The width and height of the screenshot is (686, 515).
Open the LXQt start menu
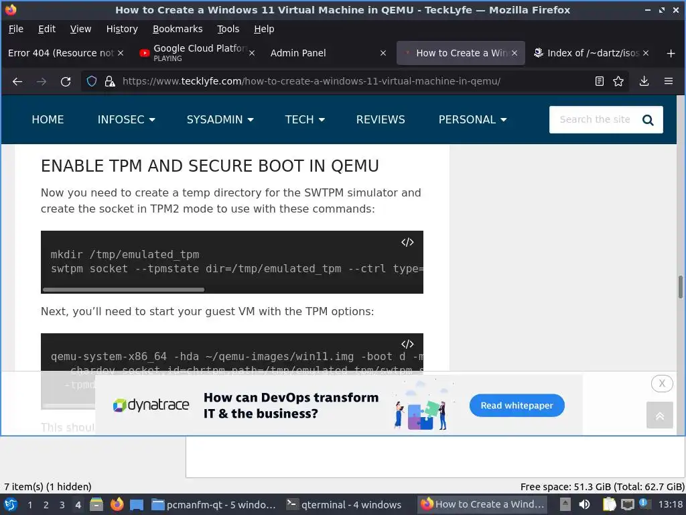tap(11, 504)
